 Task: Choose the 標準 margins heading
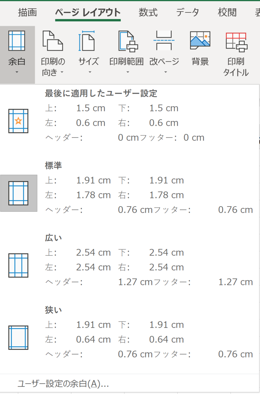[54, 166]
